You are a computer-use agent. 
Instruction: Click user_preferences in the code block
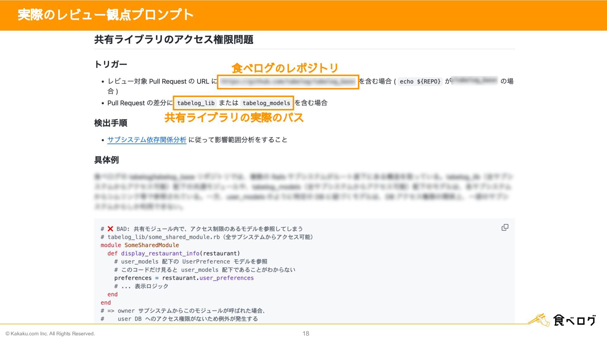(226, 278)
